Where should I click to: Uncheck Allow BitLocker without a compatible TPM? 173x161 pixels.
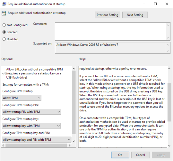[4, 73]
